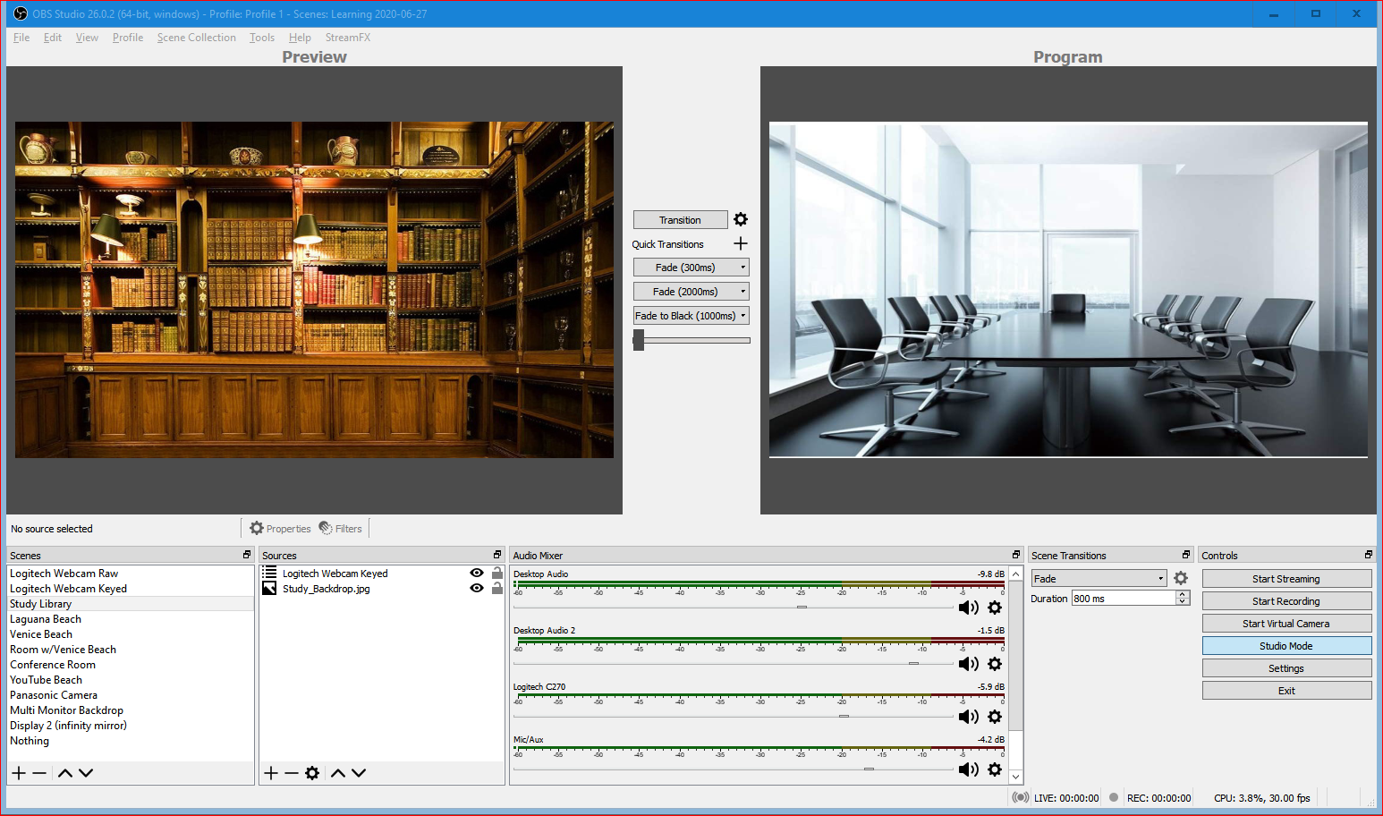This screenshot has height=816, width=1383.
Task: Open source Filters
Action: click(x=340, y=528)
